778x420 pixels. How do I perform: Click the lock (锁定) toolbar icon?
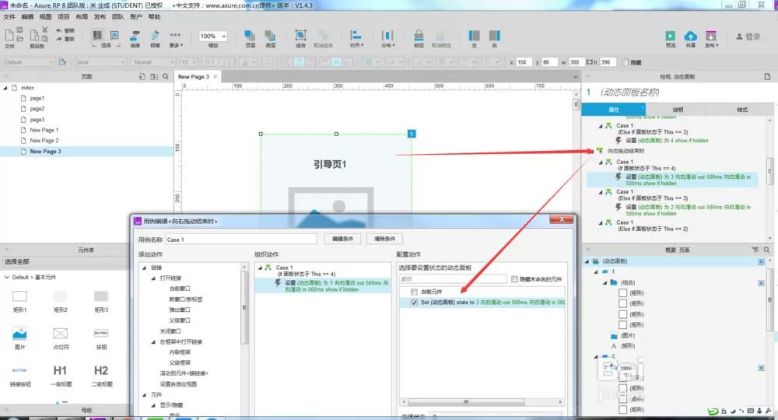pos(419,36)
